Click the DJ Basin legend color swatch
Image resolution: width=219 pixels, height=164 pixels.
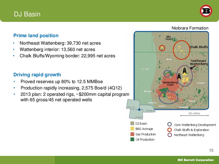point(132,123)
